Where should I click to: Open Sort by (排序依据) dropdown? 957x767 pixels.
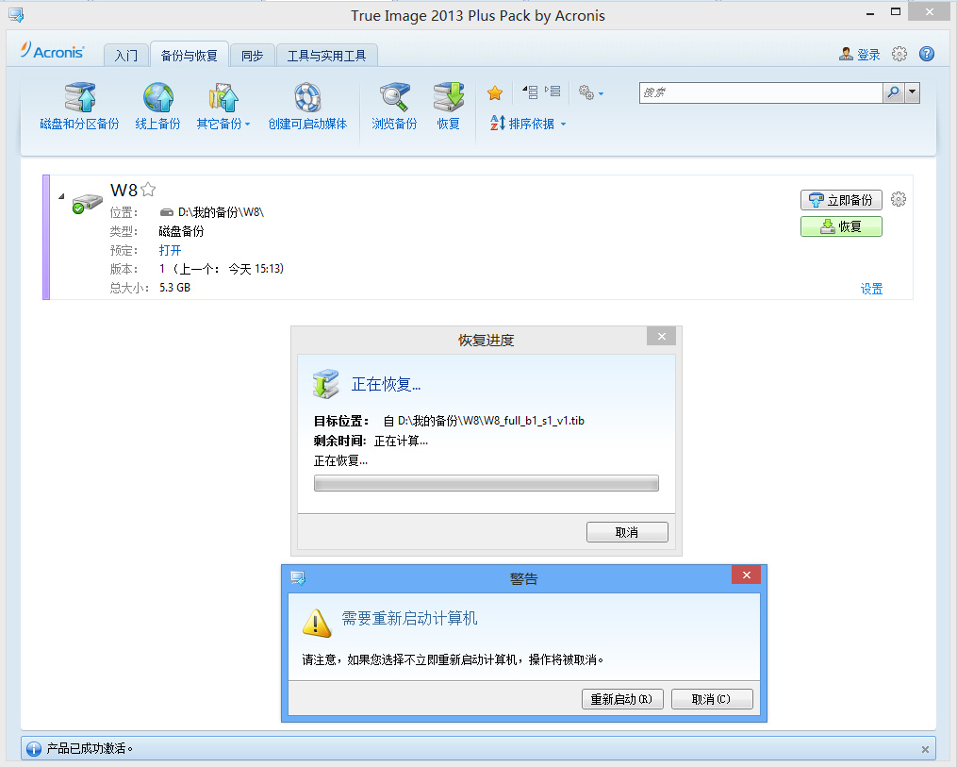[528, 124]
